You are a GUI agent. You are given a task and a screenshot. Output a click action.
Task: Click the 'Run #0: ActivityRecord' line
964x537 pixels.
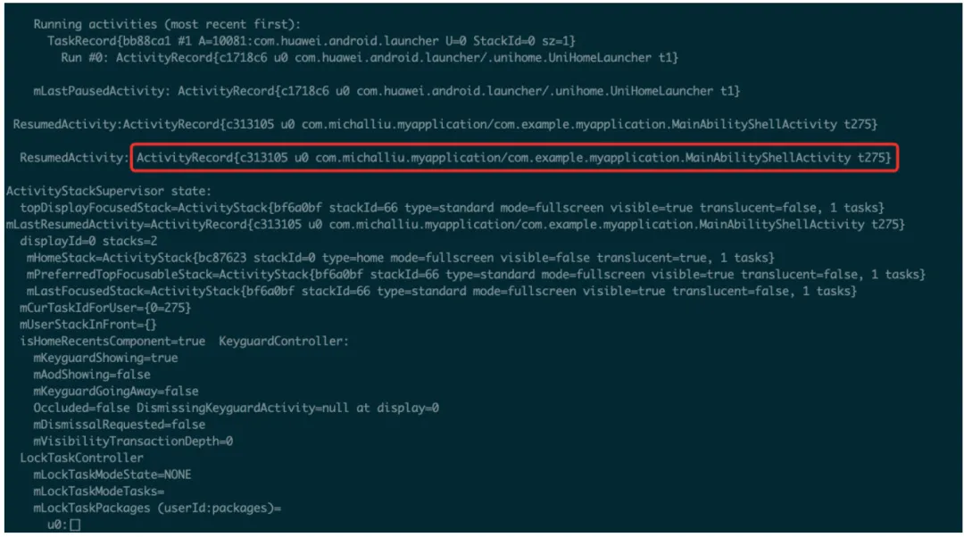pos(370,58)
